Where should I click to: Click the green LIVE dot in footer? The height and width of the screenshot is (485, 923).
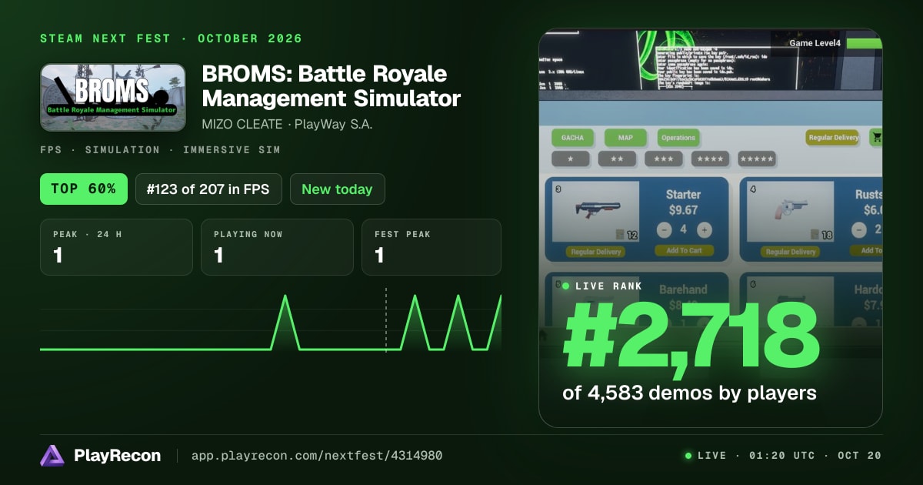pyautogui.click(x=688, y=456)
